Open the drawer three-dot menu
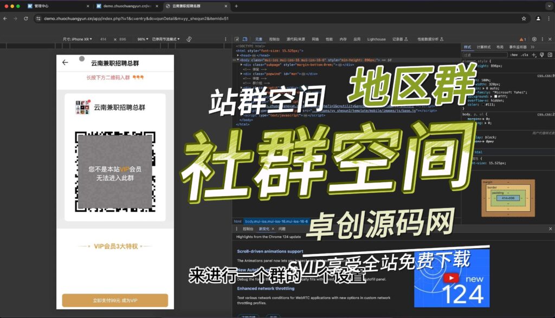Viewport: 555px width, 318px height. [x=237, y=229]
